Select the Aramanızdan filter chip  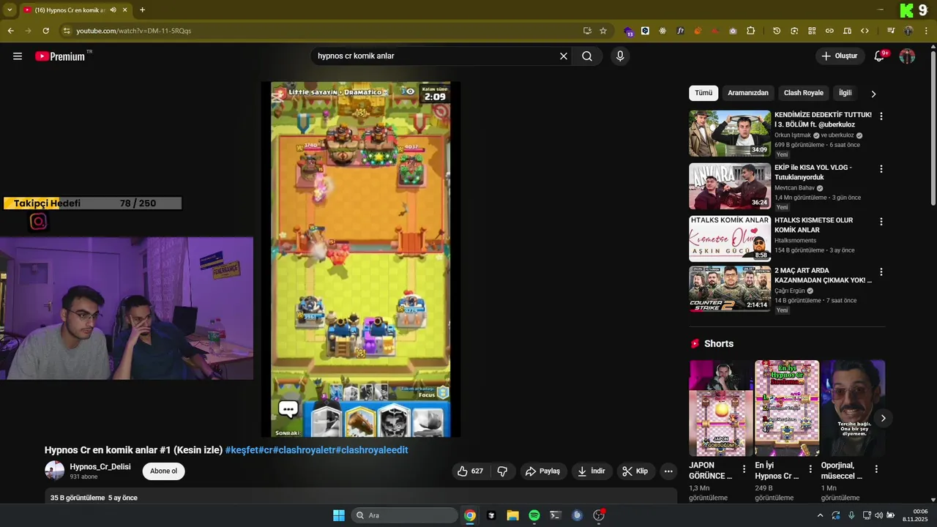coord(748,93)
